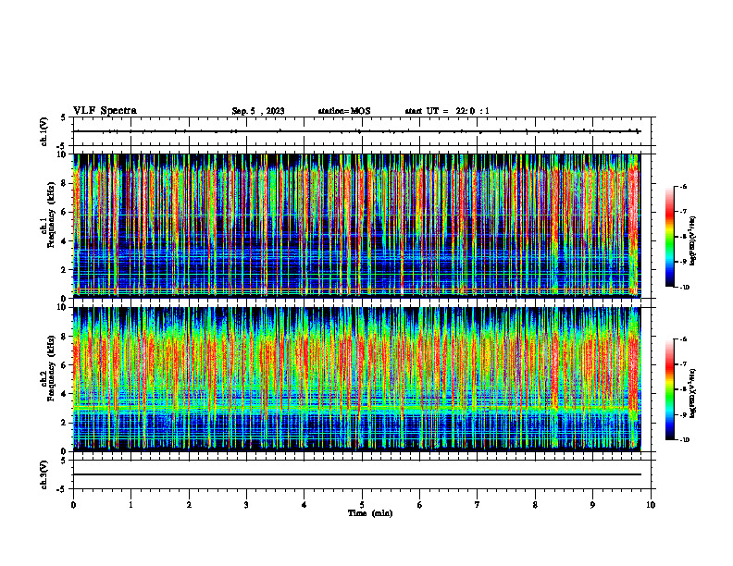Screen dimensions: 733x566
Task: Click the 'Time (min)' x-axis label
Action: pos(370,513)
